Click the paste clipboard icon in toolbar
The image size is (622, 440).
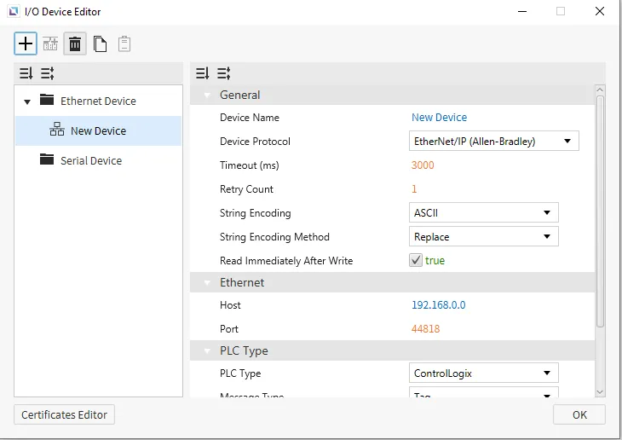pyautogui.click(x=124, y=43)
